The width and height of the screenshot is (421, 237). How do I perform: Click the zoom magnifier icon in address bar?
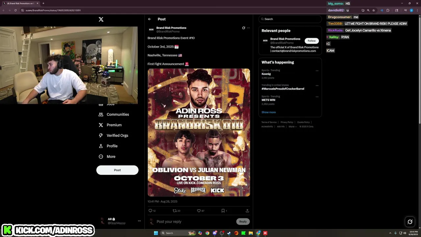click(368, 10)
